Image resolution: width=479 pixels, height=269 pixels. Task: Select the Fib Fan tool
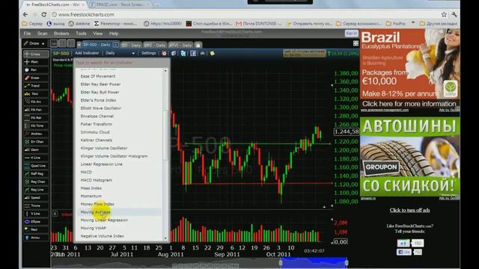point(36,110)
